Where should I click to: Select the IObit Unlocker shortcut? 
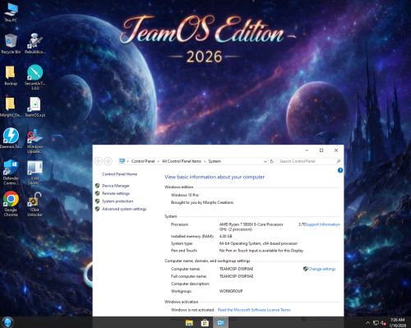tap(35, 204)
